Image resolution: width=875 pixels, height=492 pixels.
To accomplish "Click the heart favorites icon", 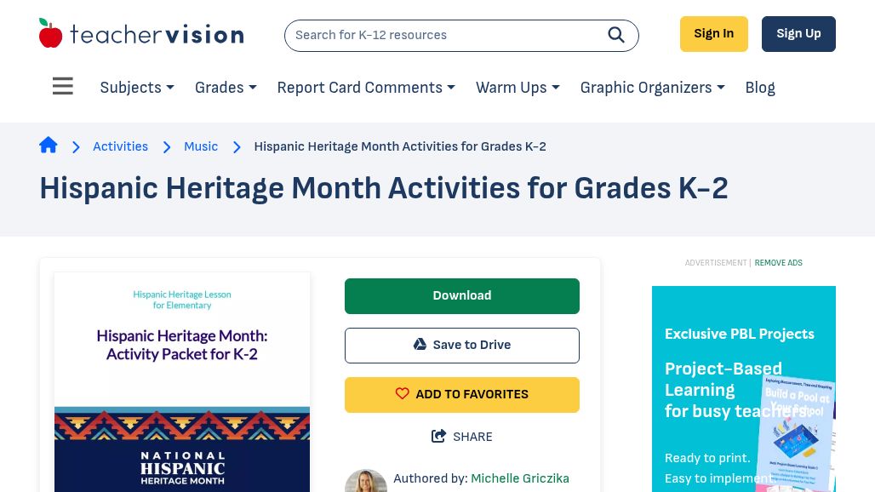I will 403,394.
